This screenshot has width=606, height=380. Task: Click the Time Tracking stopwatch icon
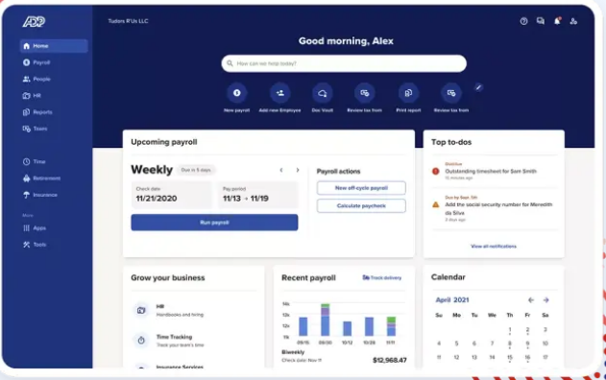click(x=141, y=341)
